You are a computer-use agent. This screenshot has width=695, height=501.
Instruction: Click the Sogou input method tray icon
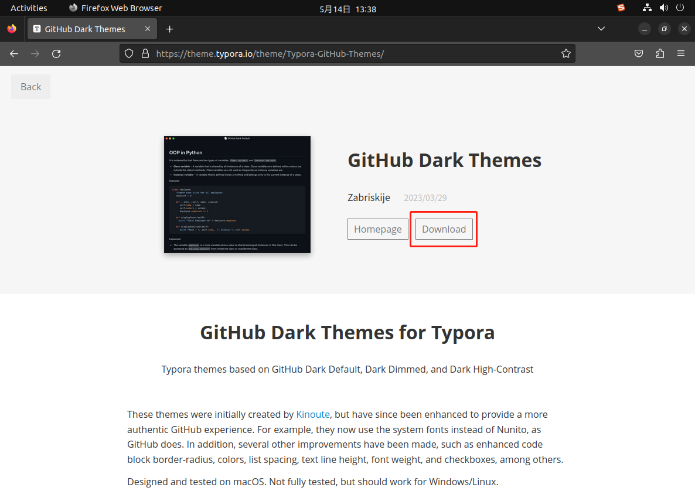(621, 8)
